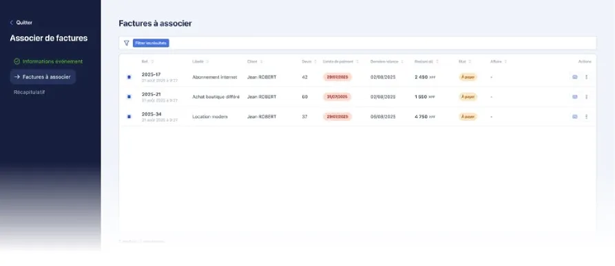
Task: Click the 29/07/2025 due date on row 2025-17
Action: 337,77
